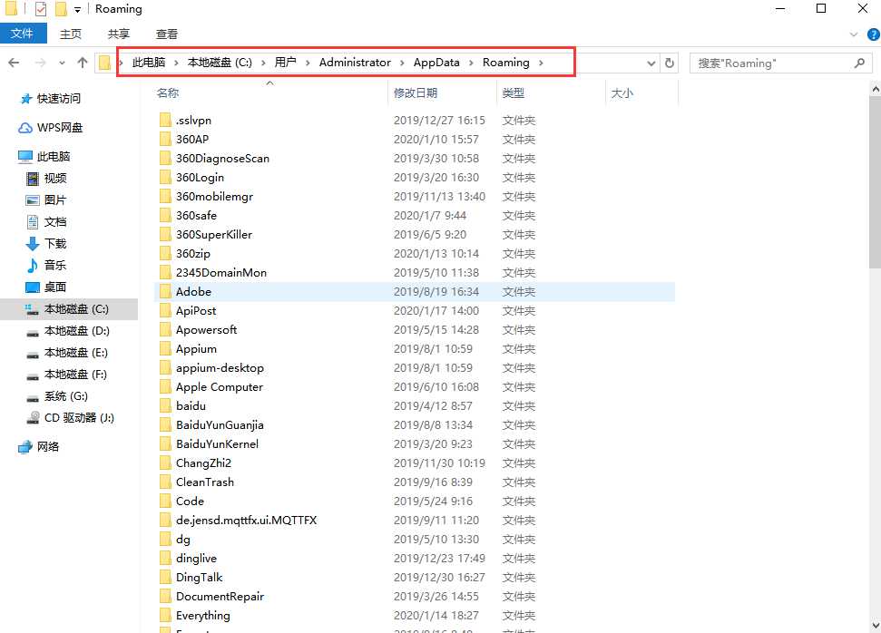Select drive 本地磁盘 (C:) in sidebar

click(x=69, y=309)
